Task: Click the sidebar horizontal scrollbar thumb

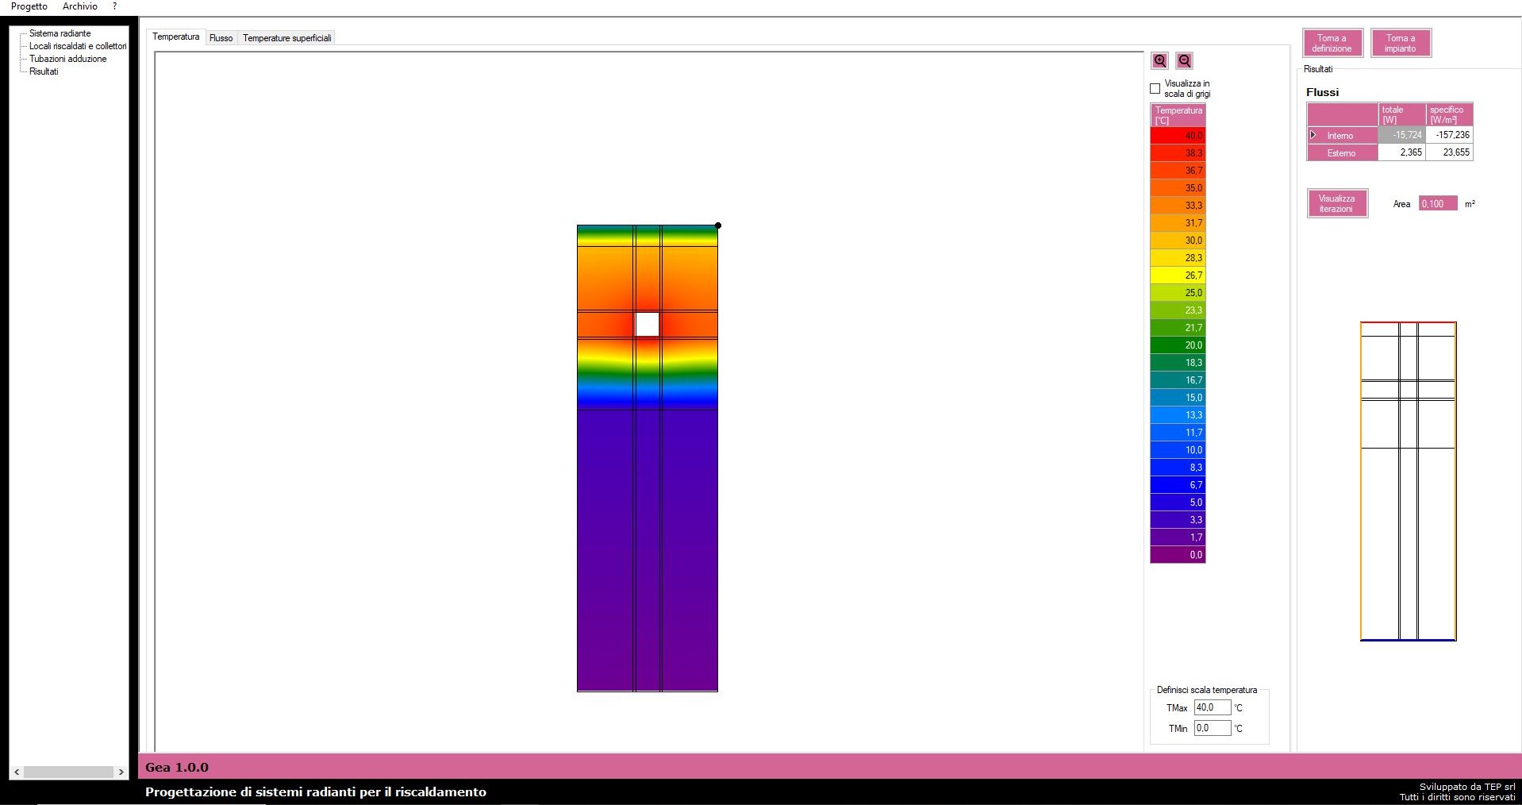Action: click(69, 772)
